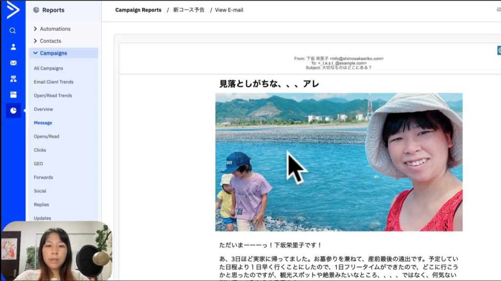Screen dimensions: 501x281
Task: Click the Campaign Reports breadcrumb link
Action: (138, 10)
